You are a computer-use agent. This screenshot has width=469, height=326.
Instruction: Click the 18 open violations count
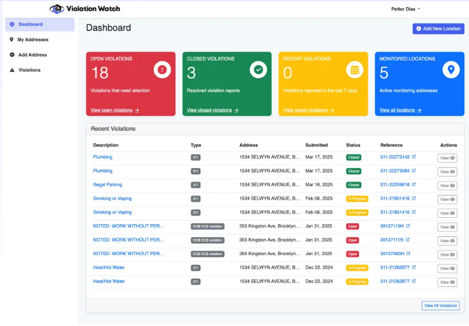[x=100, y=73]
